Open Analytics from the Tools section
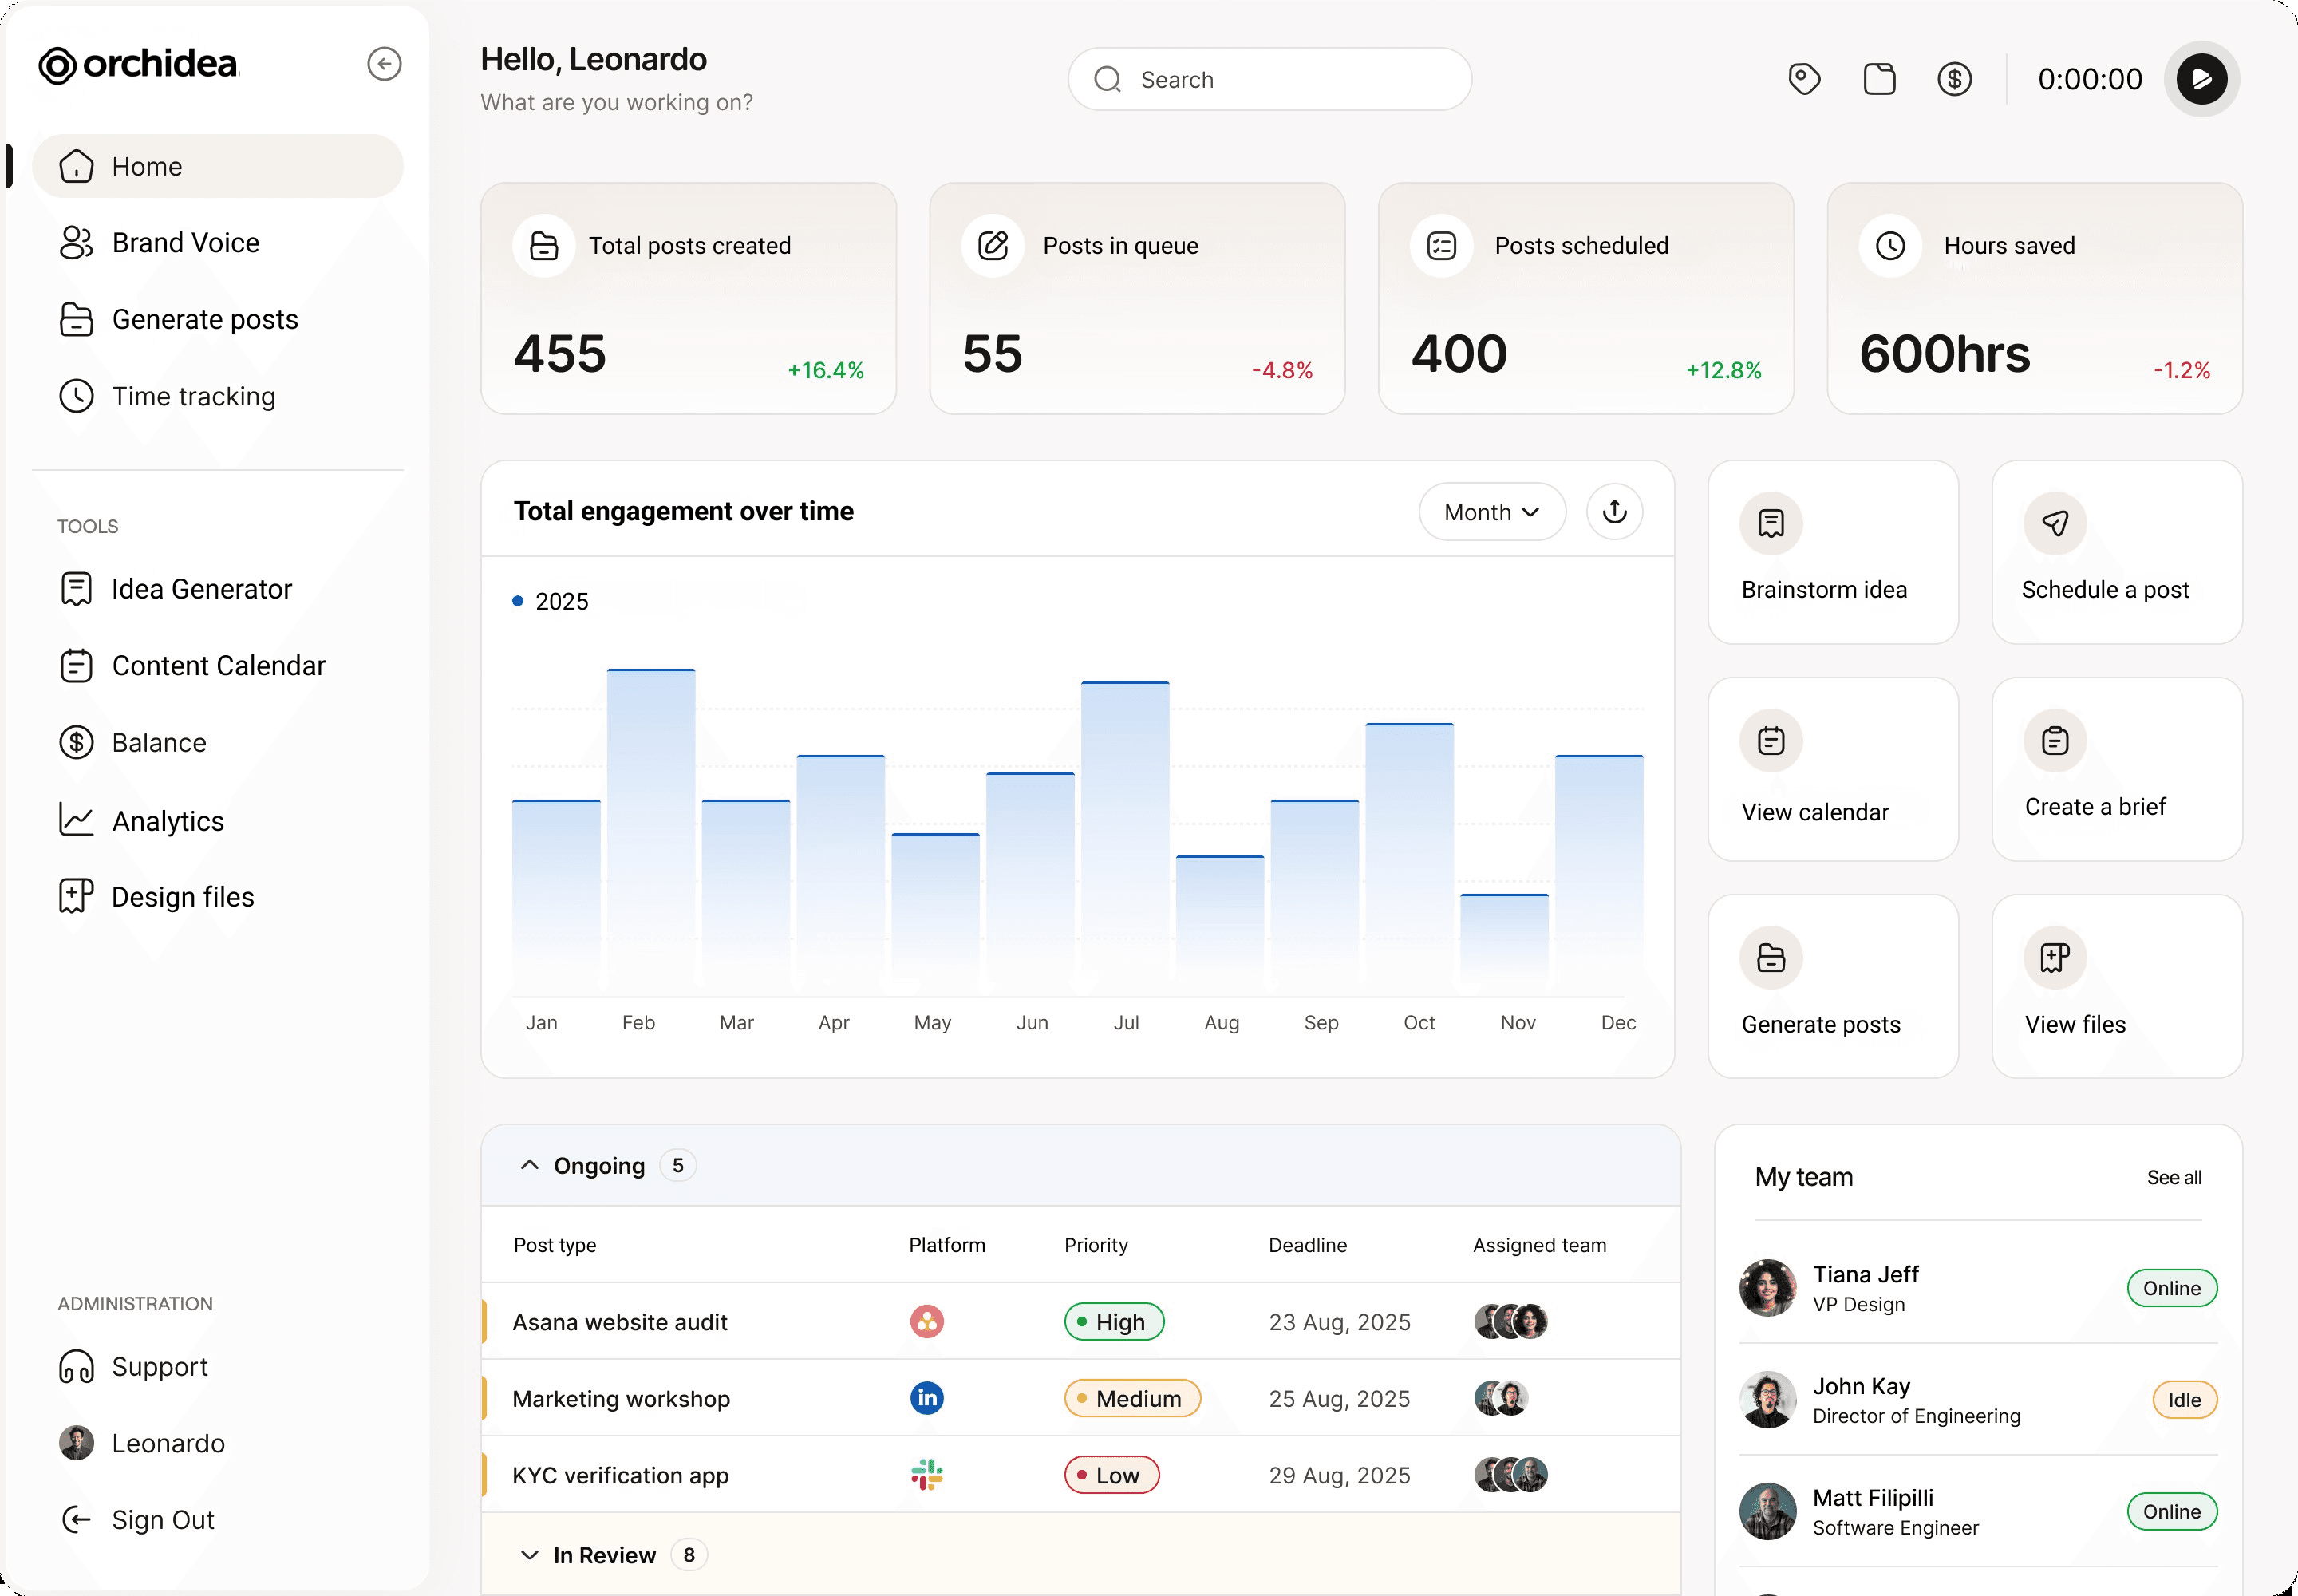2298x1596 pixels. pyautogui.click(x=167, y=820)
